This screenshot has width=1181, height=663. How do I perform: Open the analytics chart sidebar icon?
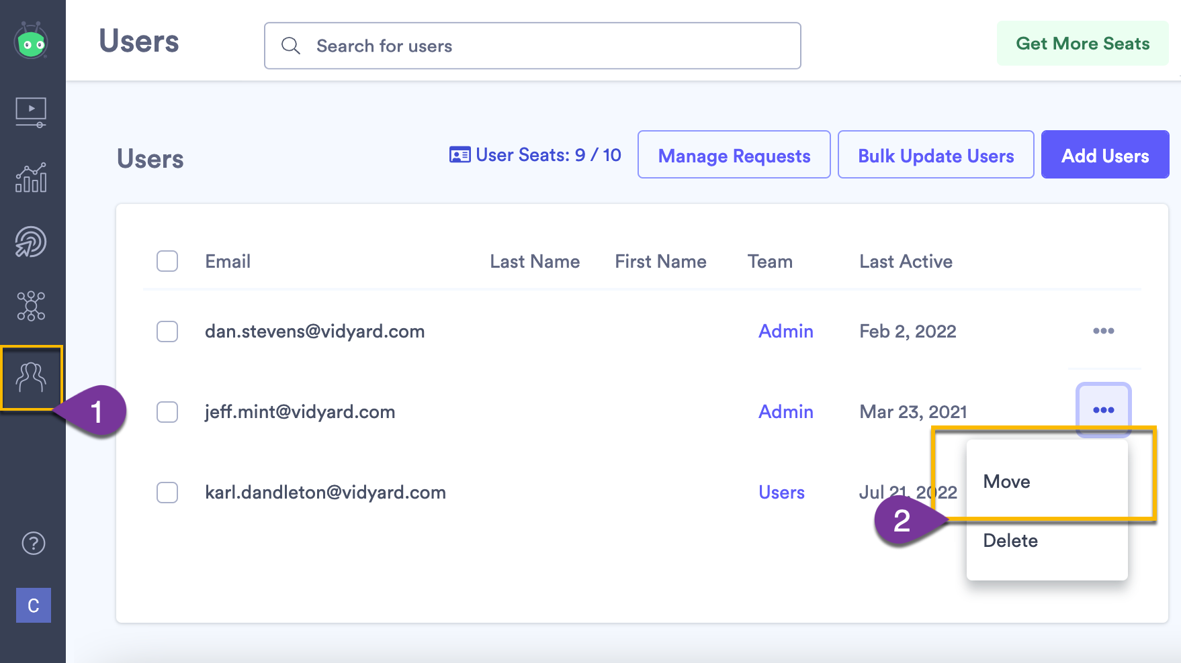[31, 178]
